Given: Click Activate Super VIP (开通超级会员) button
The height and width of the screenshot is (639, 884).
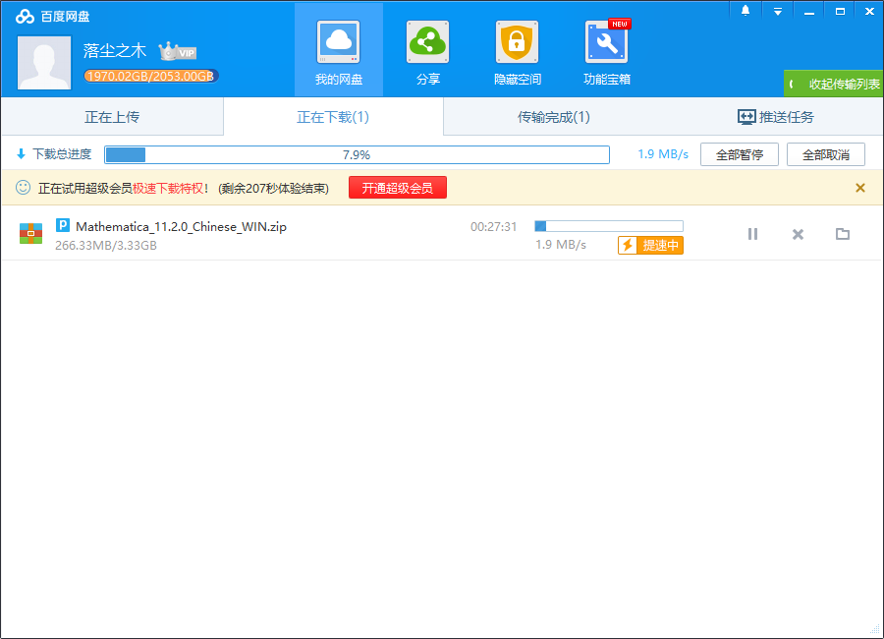Looking at the screenshot, I should tap(398, 188).
